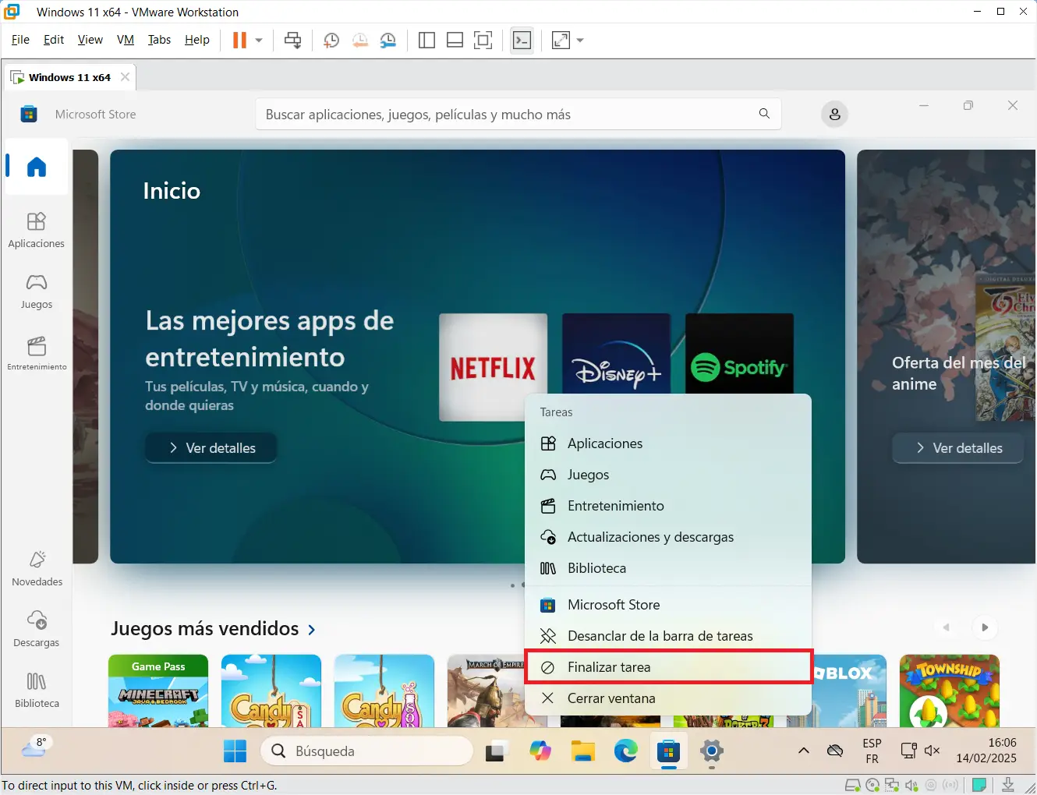Select Desanclar de la barra de tareas
Screen dimensions: 1037x795
point(667,636)
